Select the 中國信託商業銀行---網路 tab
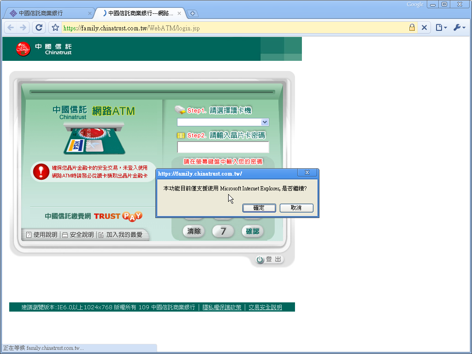472x354 pixels. point(140,13)
